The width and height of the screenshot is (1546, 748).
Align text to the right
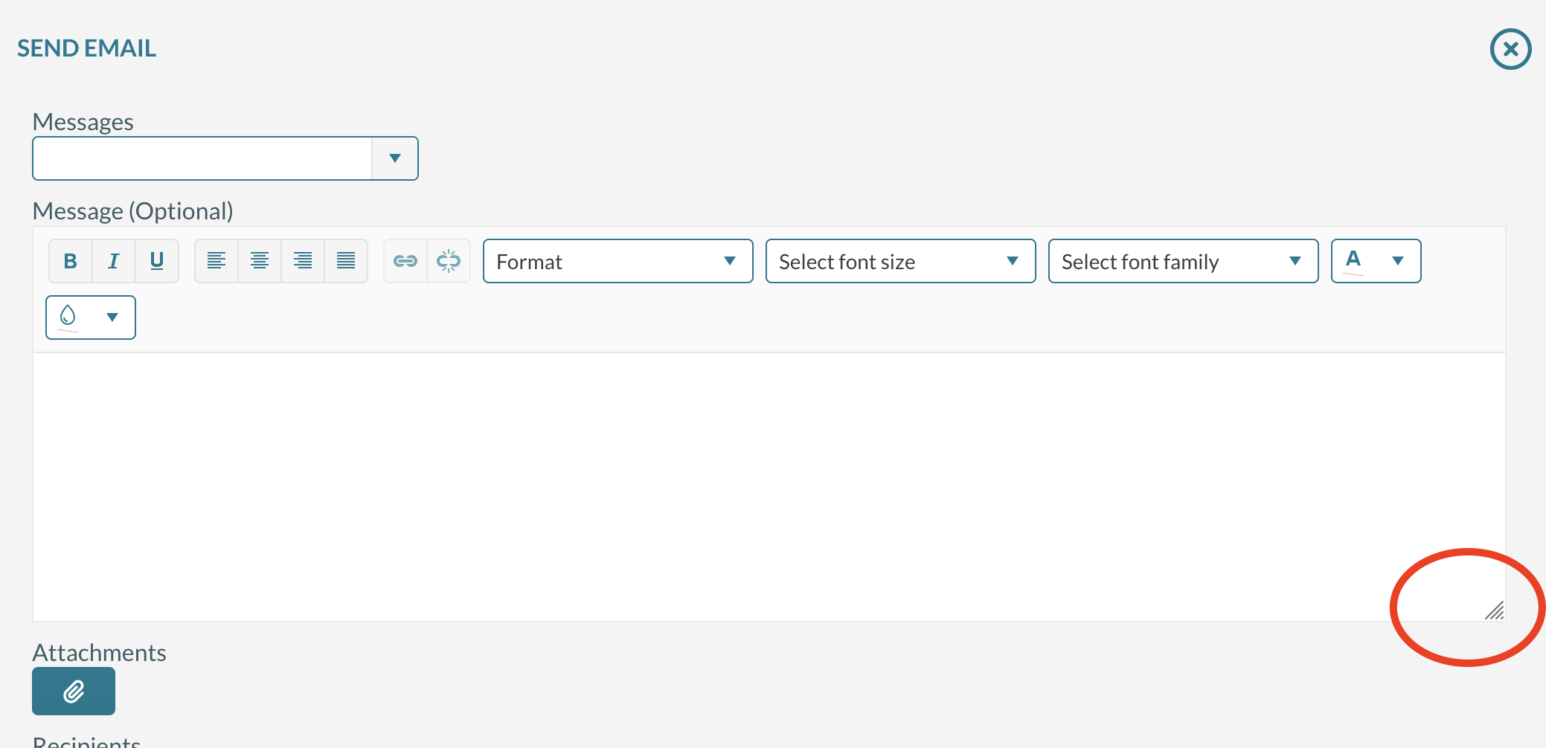pyautogui.click(x=303, y=261)
